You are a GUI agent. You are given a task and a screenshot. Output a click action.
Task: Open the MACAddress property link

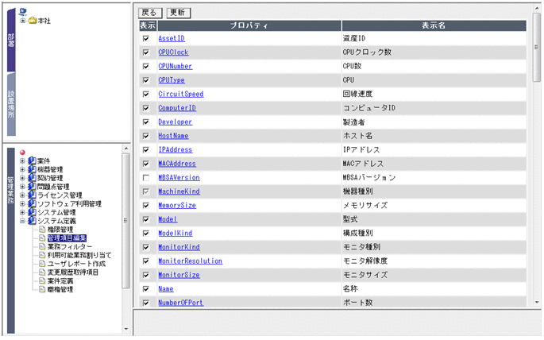(x=177, y=164)
